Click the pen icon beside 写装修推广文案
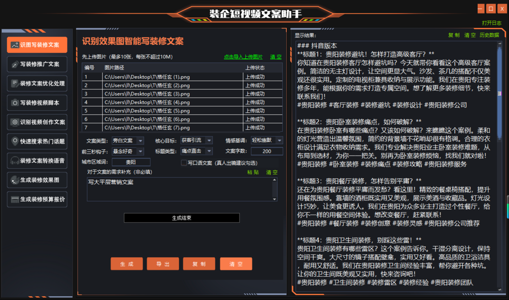Screen dimensions: 509x300 (x=15, y=64)
